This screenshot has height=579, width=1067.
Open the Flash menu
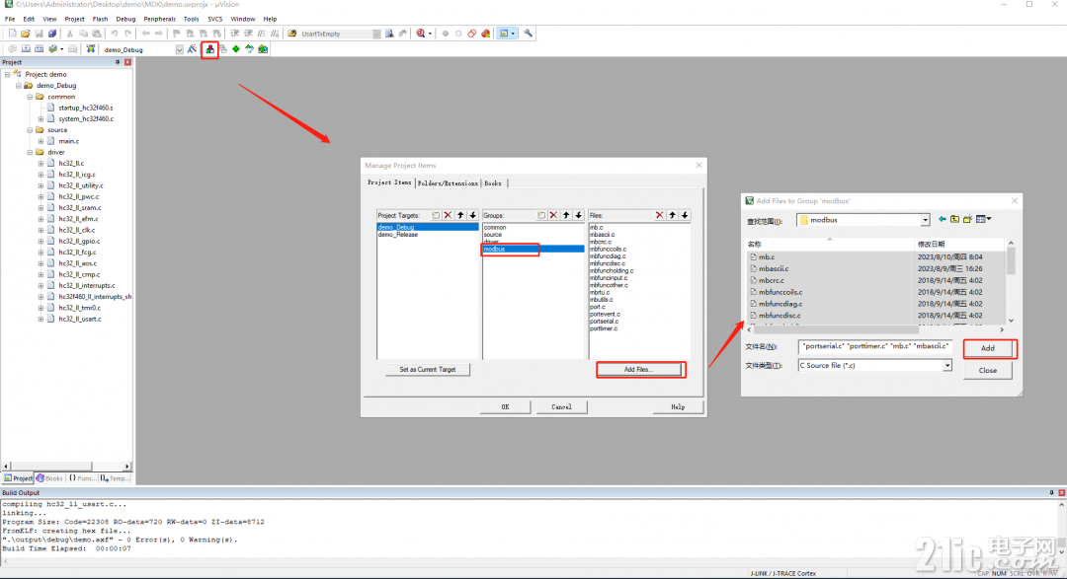100,19
